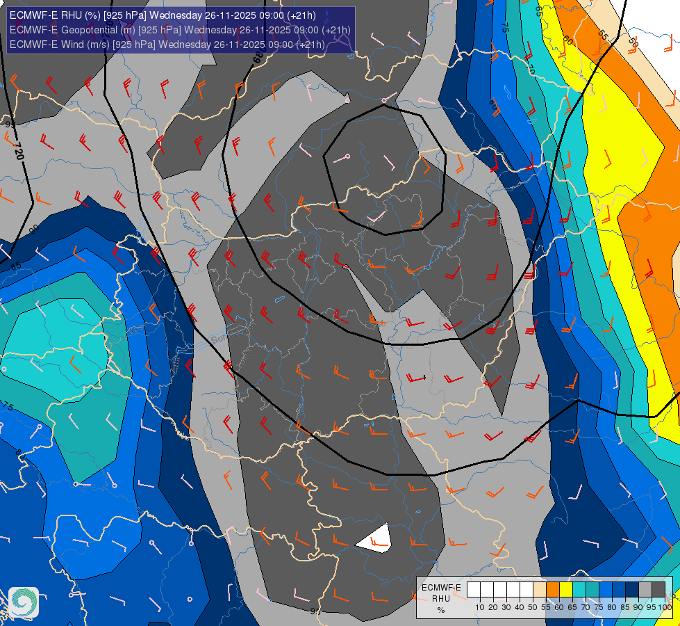Click the legend value '10'
The image size is (680, 626).
pyautogui.click(x=480, y=607)
